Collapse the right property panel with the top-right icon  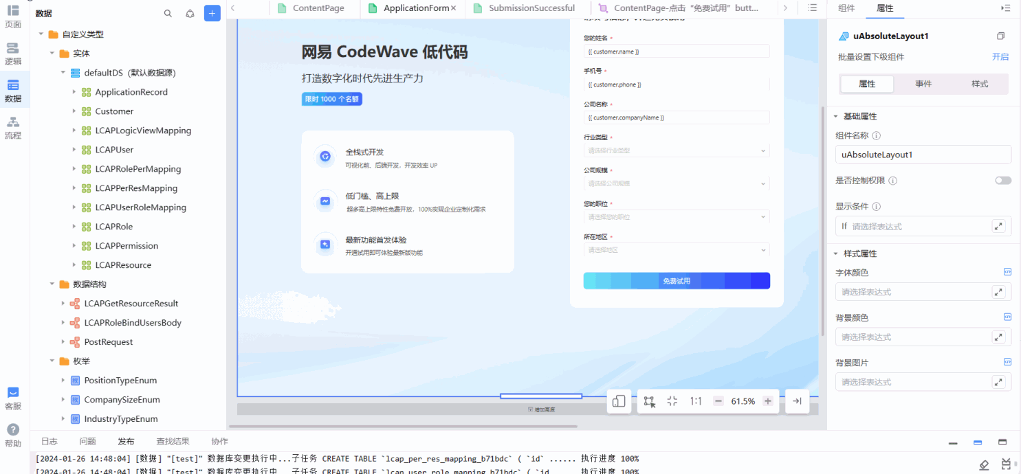[x=1005, y=8]
